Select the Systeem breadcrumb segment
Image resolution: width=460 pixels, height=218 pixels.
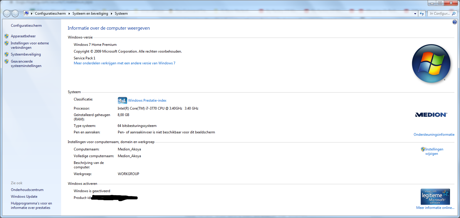(x=121, y=14)
